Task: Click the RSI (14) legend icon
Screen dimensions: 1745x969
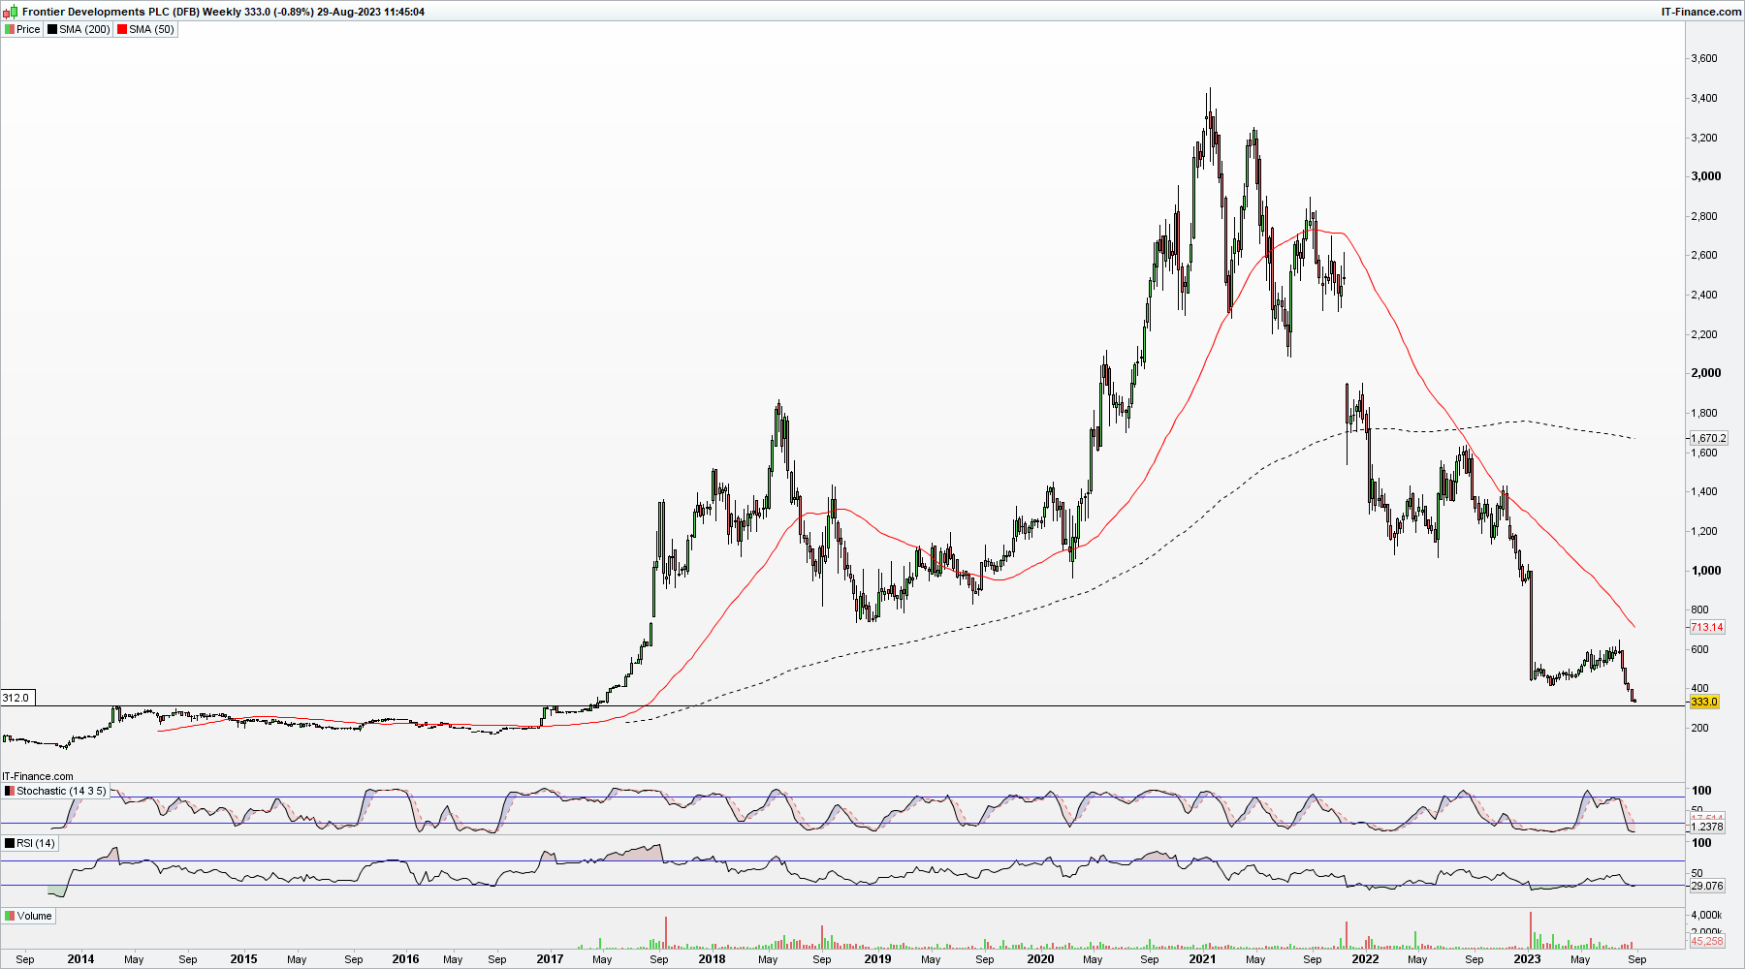Action: [x=10, y=843]
